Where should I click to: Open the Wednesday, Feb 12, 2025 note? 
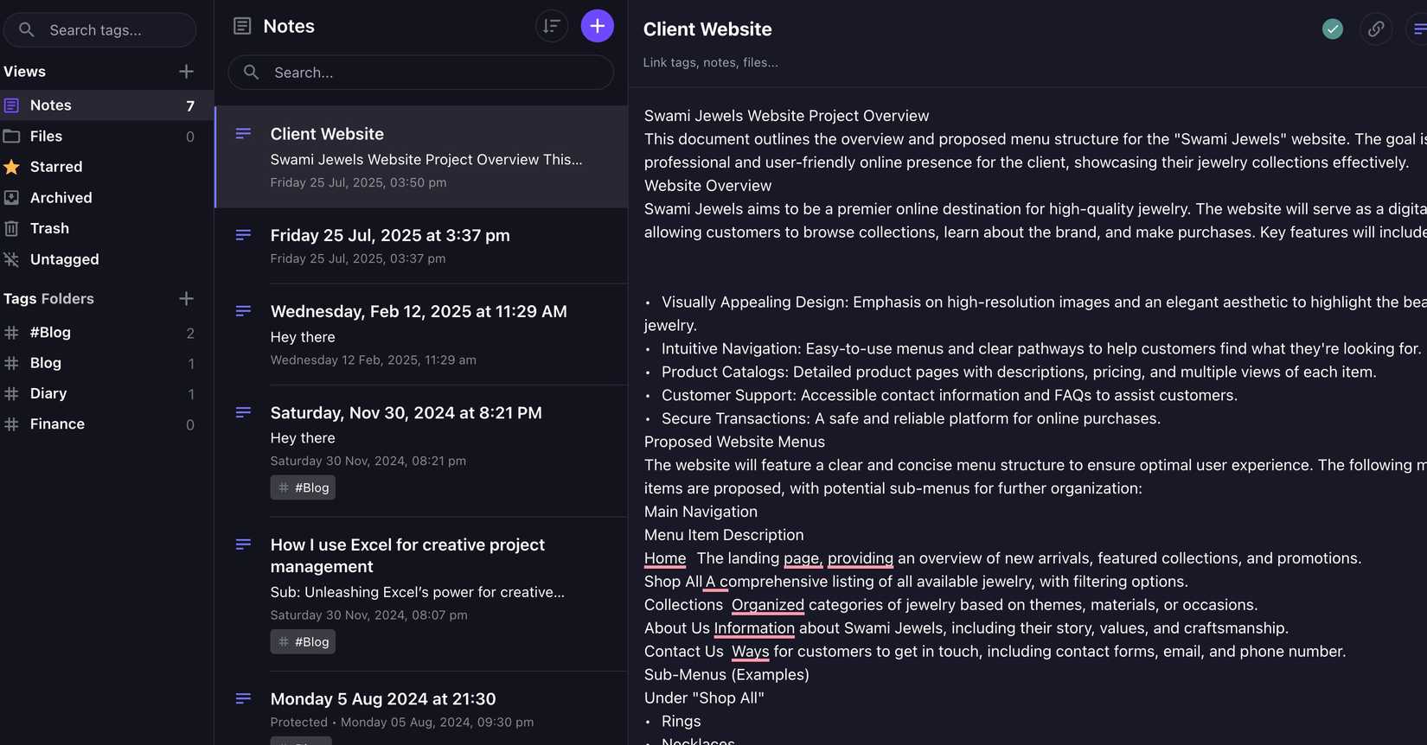pyautogui.click(x=419, y=312)
